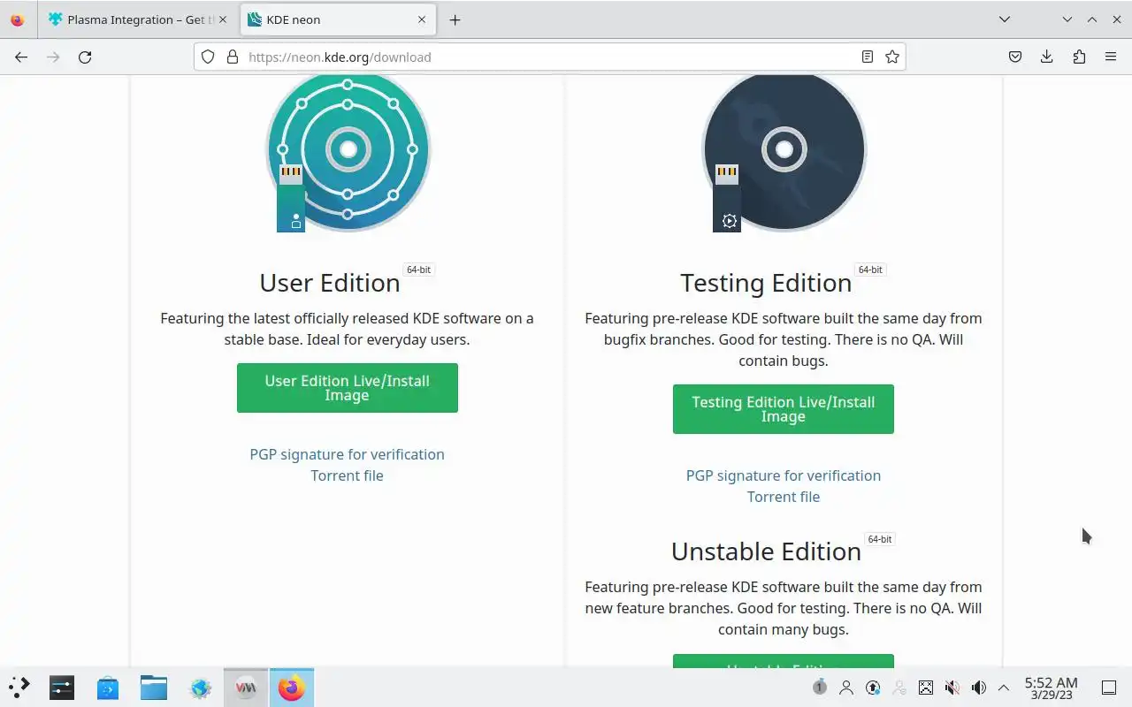Open User Edition Torrent file link
This screenshot has width=1132, height=707.
coord(348,475)
